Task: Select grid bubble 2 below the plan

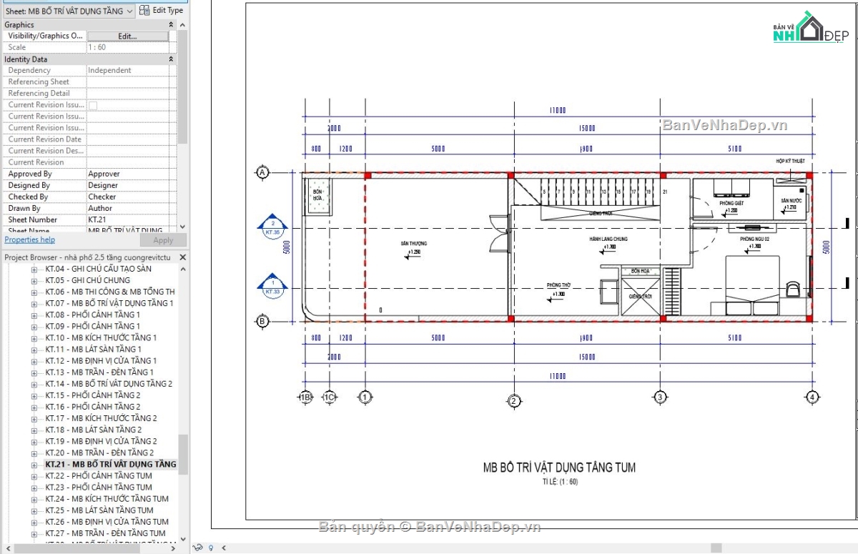Action: click(x=513, y=401)
